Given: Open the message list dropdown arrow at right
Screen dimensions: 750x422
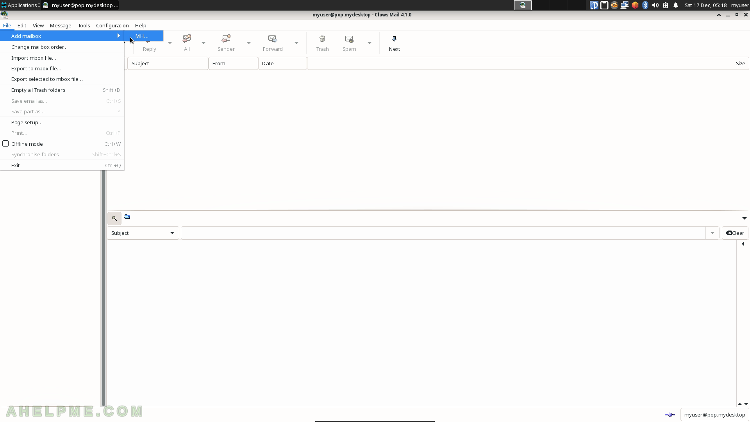Looking at the screenshot, I should (x=745, y=218).
